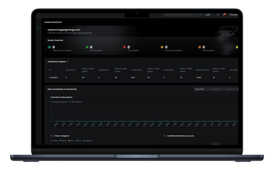Viewport: 273px width, 172px height.
Task: Click the icon beside Product categories title
Action: point(52,136)
